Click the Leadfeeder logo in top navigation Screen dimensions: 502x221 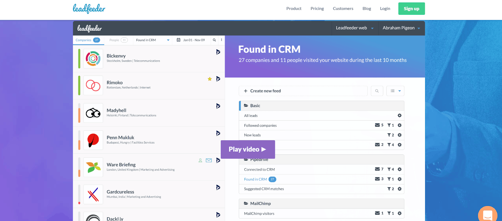89,8
